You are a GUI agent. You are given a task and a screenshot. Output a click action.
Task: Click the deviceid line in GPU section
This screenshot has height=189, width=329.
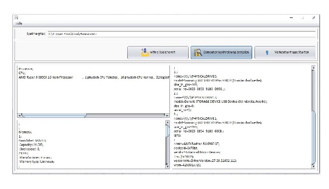tap(186, 148)
